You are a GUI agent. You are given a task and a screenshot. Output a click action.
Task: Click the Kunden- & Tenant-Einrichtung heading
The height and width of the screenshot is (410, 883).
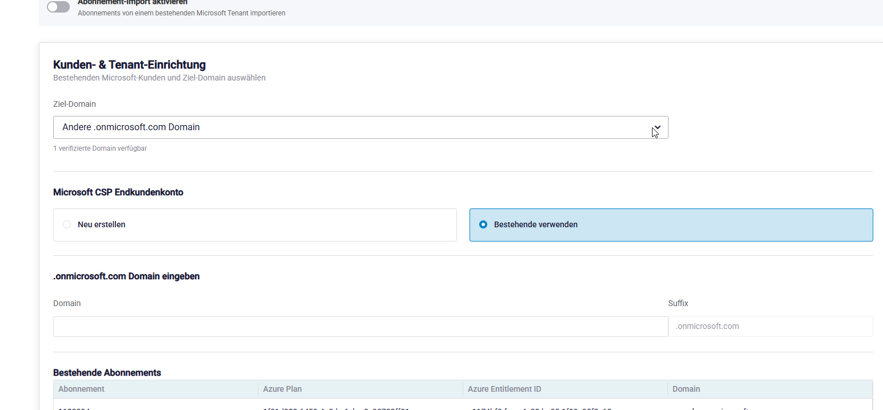tap(129, 65)
